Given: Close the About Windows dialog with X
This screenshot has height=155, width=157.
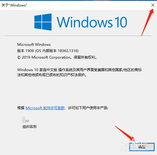Looking at the screenshot, I should tap(153, 5).
